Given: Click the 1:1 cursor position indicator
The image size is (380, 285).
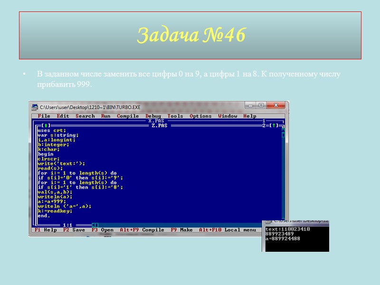Looking at the screenshot, I should tap(67, 225).
